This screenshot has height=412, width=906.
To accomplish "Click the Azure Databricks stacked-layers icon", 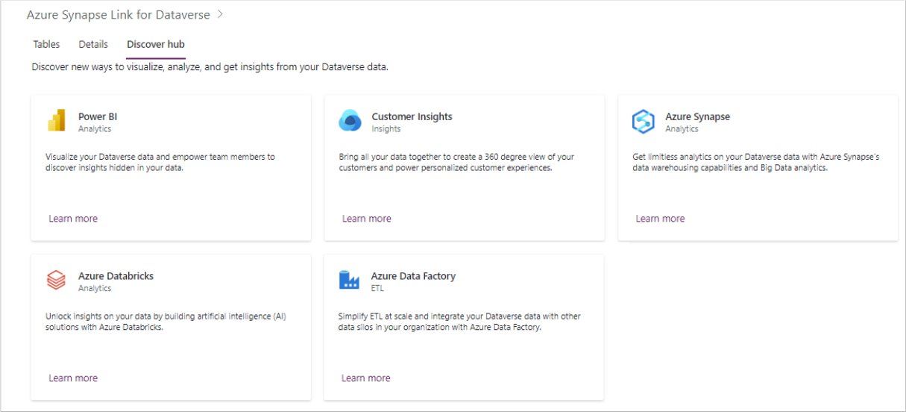I will (57, 280).
